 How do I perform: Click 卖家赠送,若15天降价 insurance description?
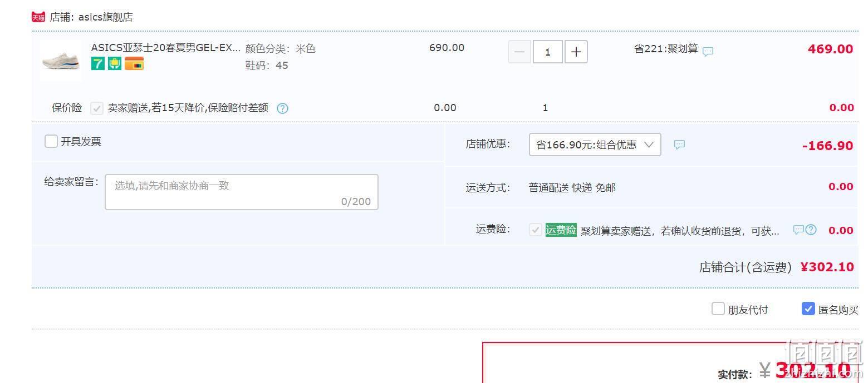point(188,108)
